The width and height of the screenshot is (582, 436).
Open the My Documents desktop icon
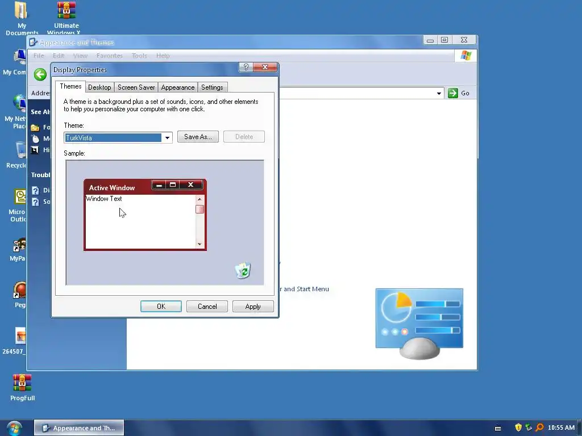tap(22, 18)
